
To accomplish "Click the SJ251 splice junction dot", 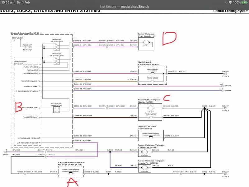I will (x=108, y=174).
